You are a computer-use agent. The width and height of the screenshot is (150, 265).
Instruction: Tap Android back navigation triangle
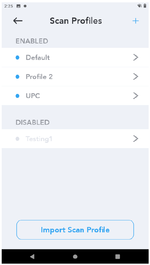click(32, 257)
